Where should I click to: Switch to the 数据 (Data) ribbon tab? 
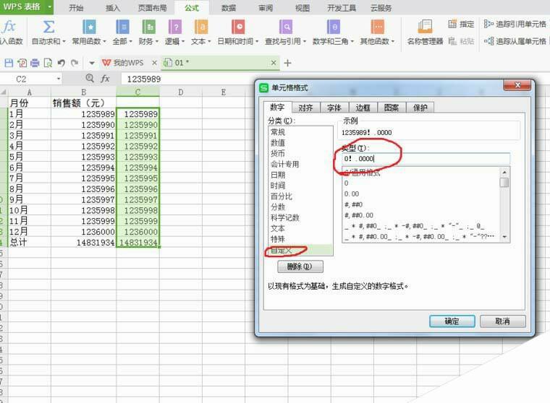pyautogui.click(x=229, y=8)
